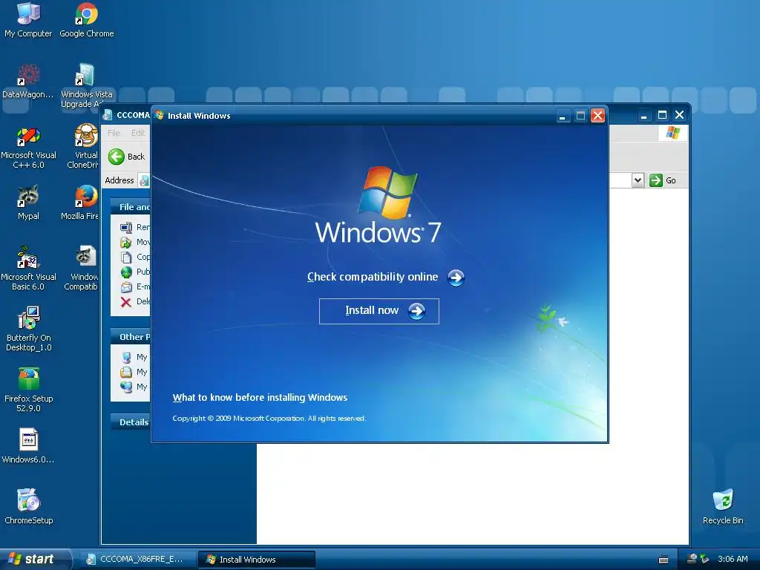Select the Microsoft Visual Basic 6.0 icon

pyautogui.click(x=28, y=268)
